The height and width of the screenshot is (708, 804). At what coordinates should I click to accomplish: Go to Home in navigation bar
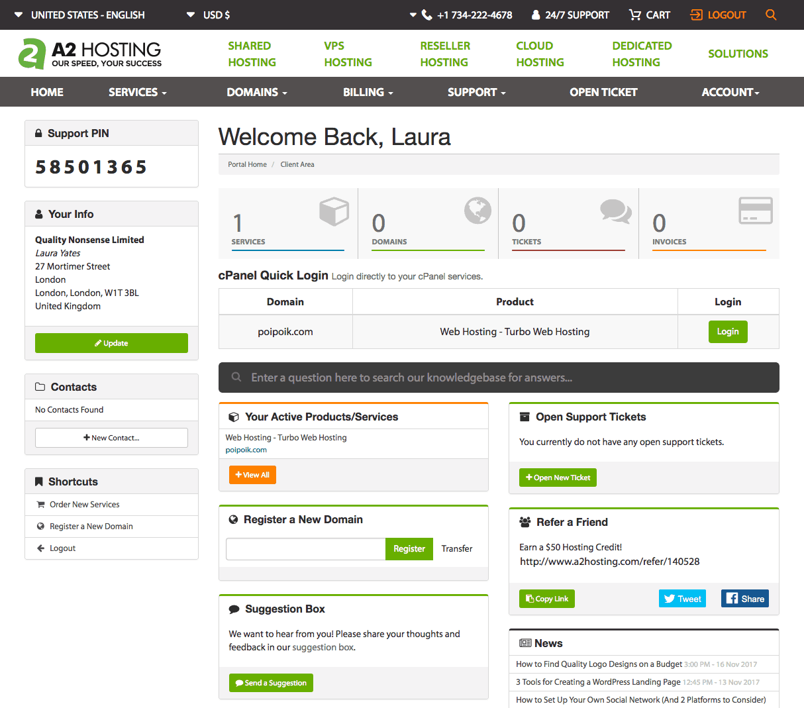pyautogui.click(x=47, y=92)
